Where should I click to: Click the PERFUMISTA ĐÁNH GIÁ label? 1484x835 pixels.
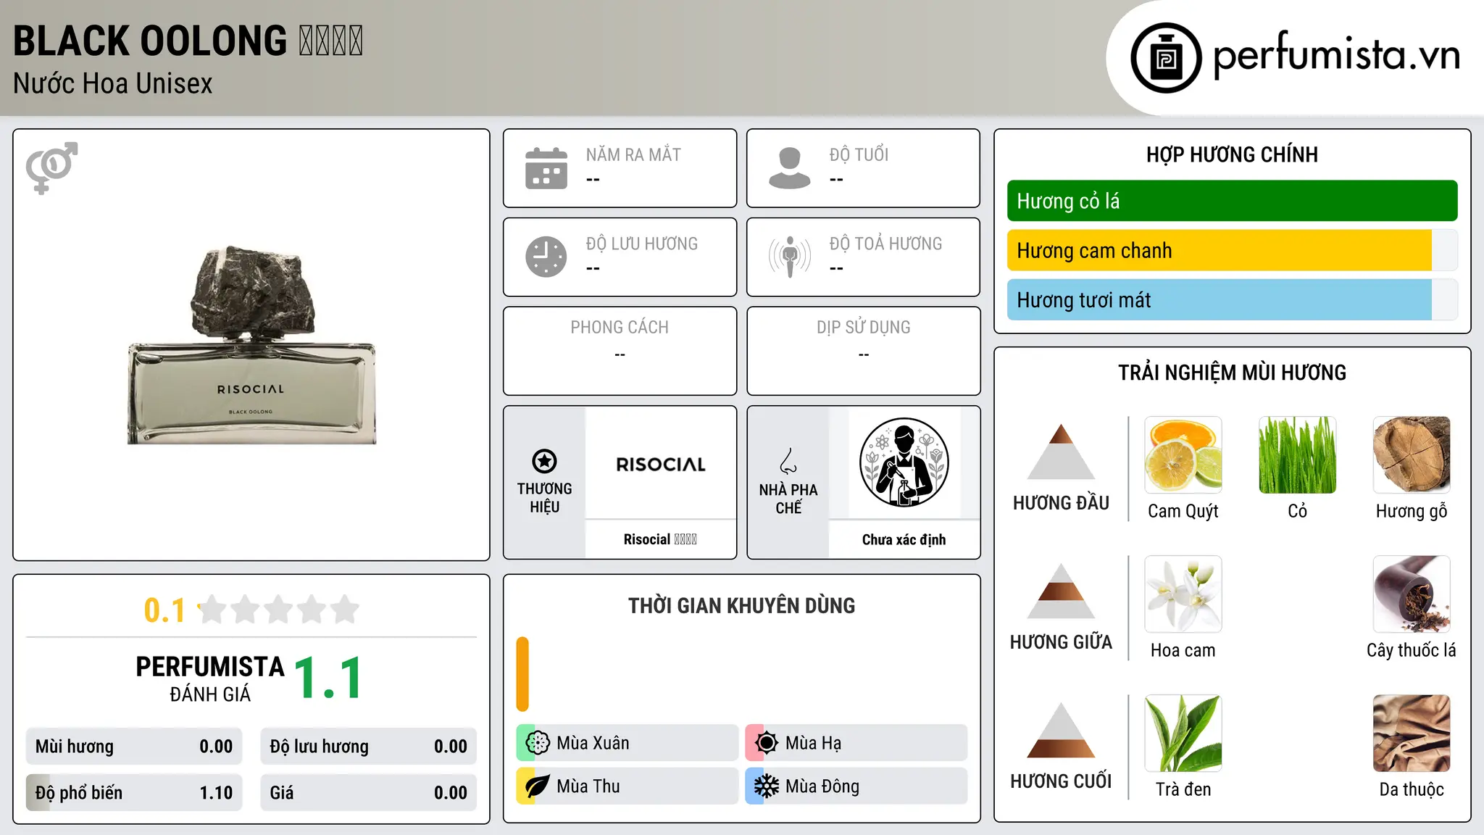[x=210, y=678]
